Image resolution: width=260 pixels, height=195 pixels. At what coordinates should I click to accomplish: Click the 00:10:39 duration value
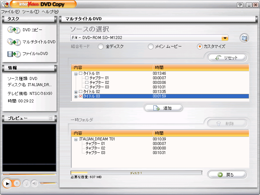(159, 139)
